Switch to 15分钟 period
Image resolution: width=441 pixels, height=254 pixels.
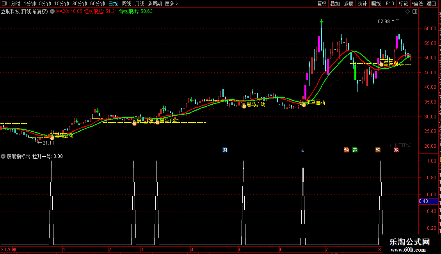[62, 4]
